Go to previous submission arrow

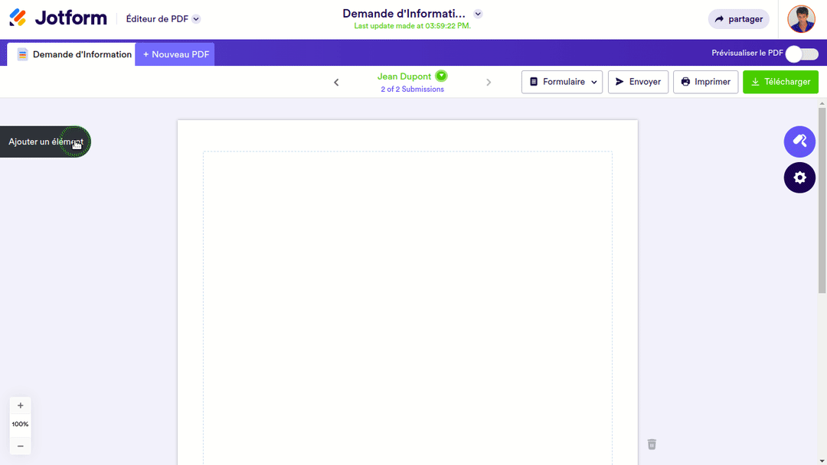point(336,83)
